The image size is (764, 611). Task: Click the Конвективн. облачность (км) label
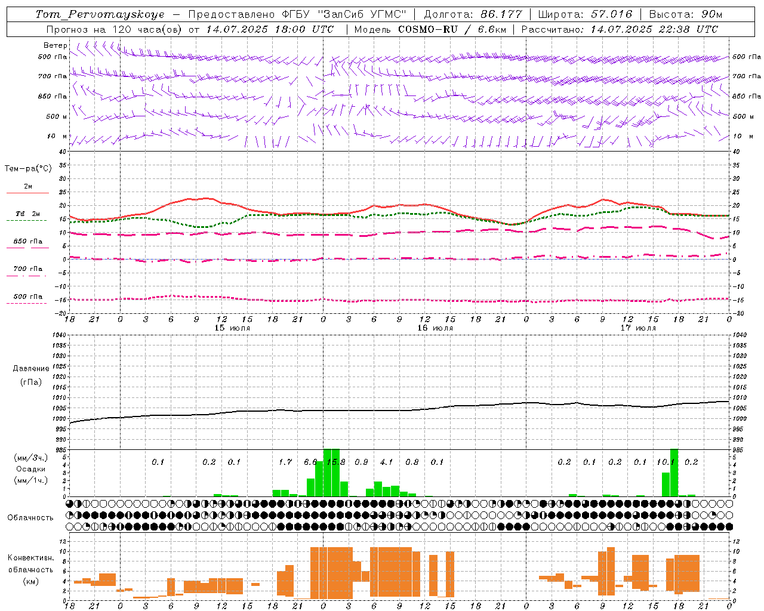tap(30, 569)
